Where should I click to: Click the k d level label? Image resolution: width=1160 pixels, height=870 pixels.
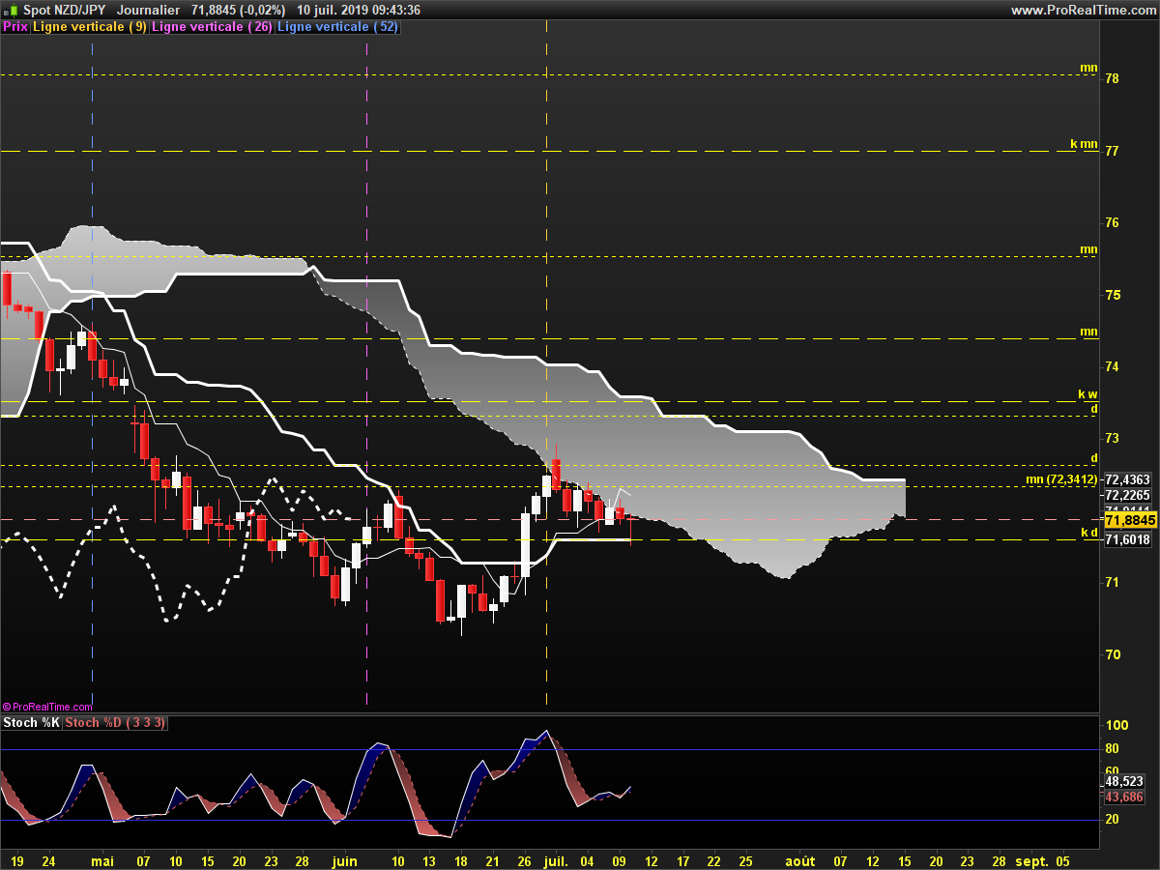[1089, 532]
